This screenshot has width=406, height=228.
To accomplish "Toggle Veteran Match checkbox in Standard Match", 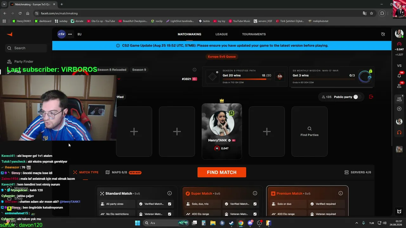I will pyautogui.click(x=169, y=214).
